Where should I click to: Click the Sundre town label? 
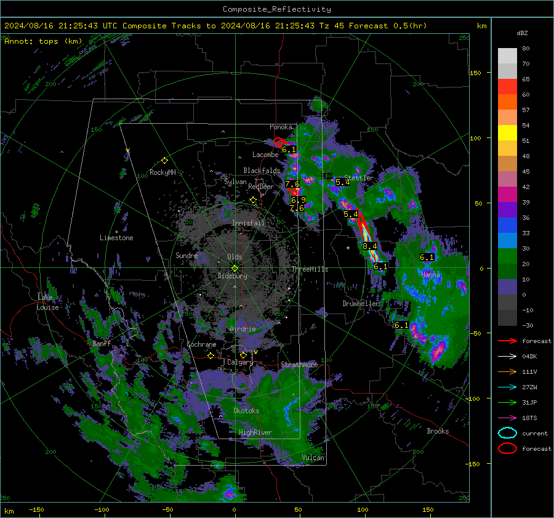(x=187, y=256)
